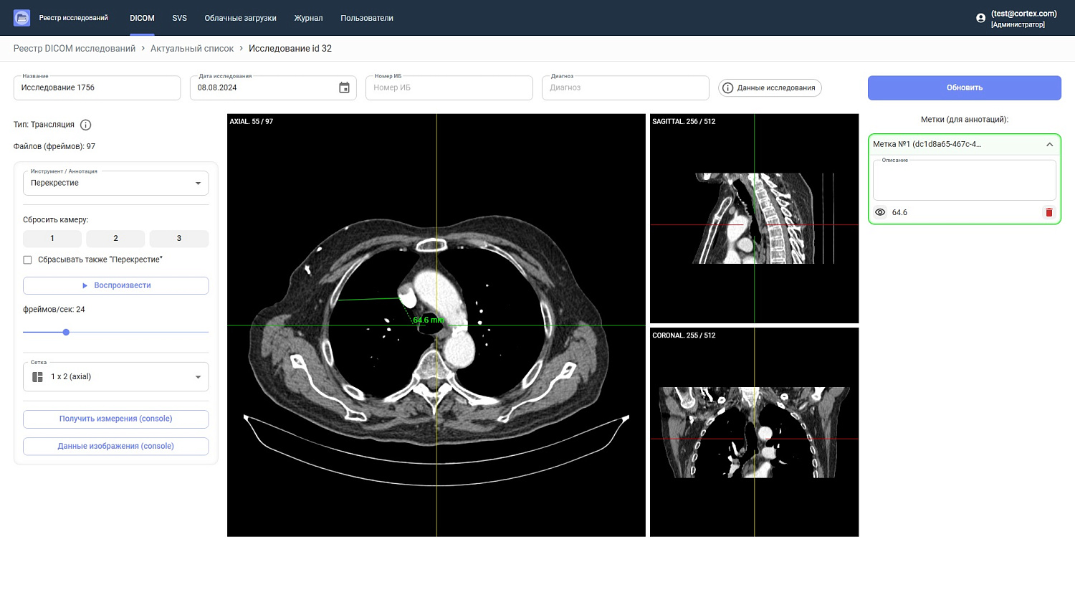Click the Диагноз input field
The height and width of the screenshot is (605, 1075).
[x=625, y=87]
